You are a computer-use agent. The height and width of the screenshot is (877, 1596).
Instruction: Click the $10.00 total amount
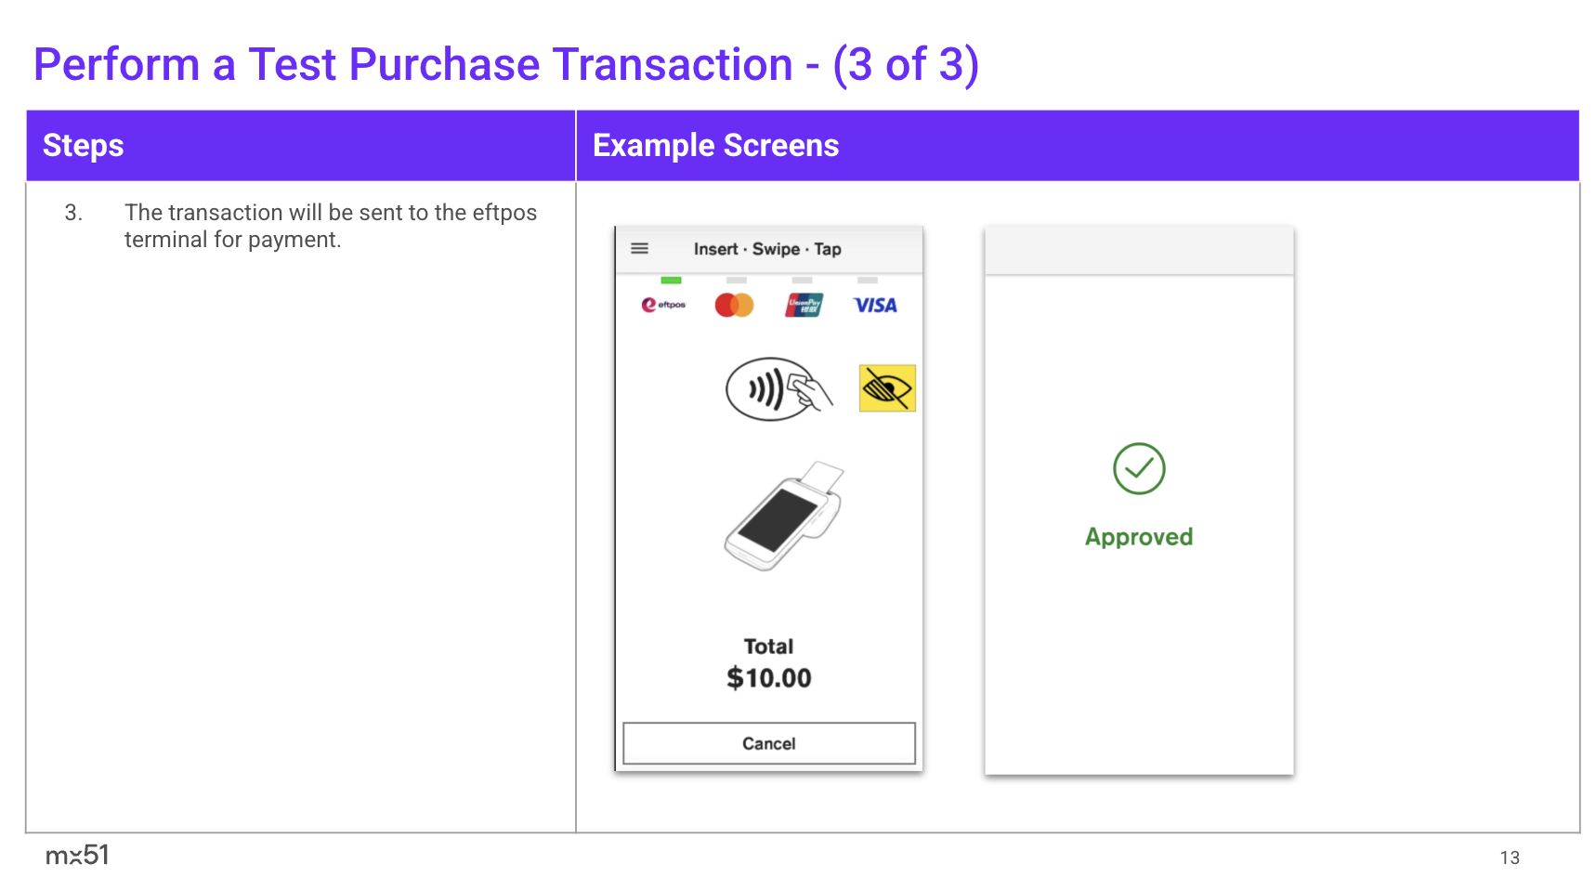point(768,678)
